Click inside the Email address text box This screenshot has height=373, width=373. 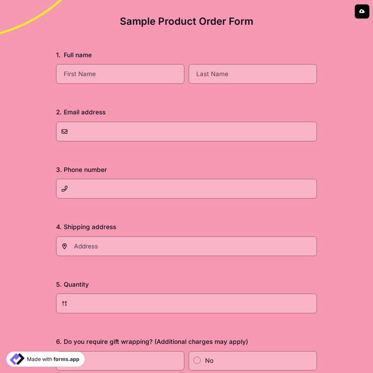[x=191, y=132]
